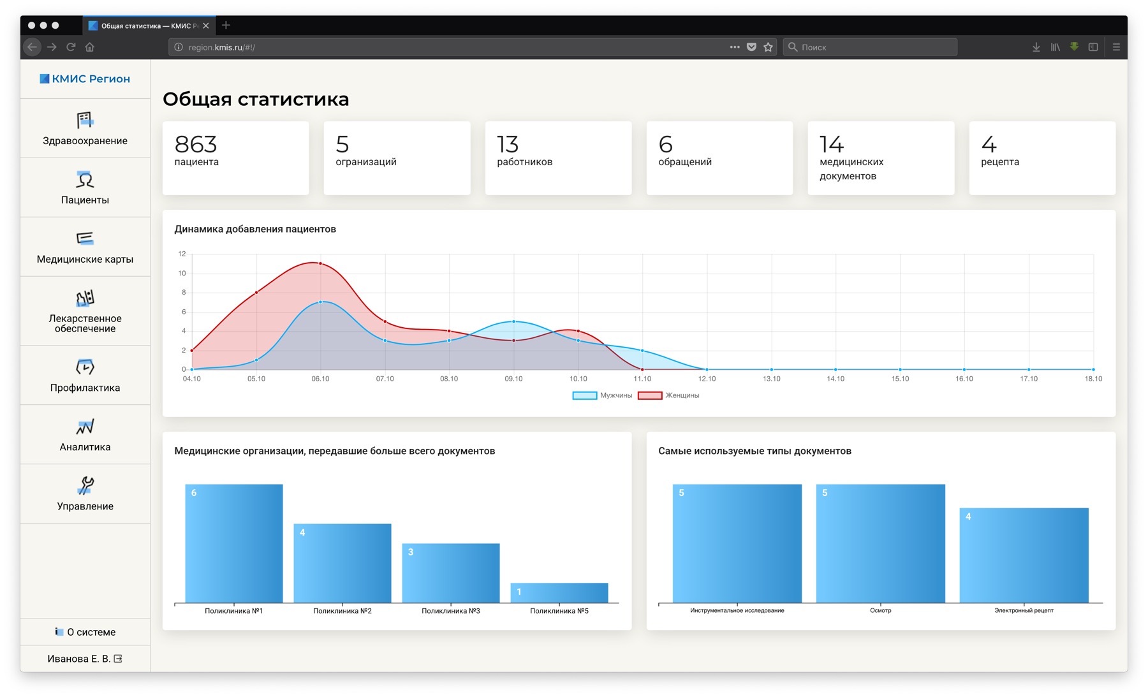This screenshot has width=1148, height=697.
Task: Toggle the Мужчины legend series
Action: pyautogui.click(x=602, y=395)
